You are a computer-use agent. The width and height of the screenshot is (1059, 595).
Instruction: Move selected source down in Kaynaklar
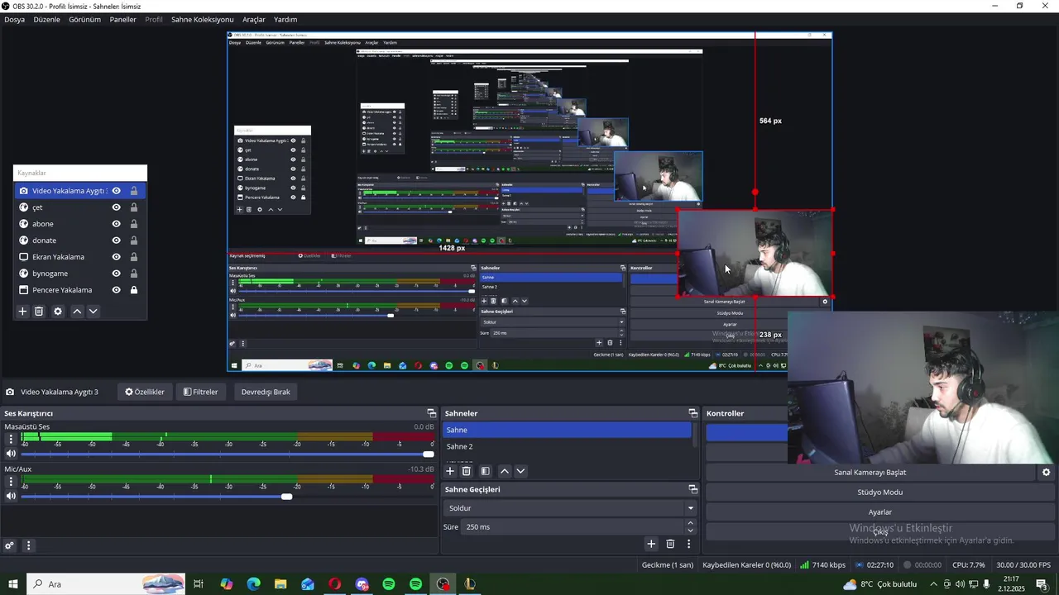coord(93,312)
